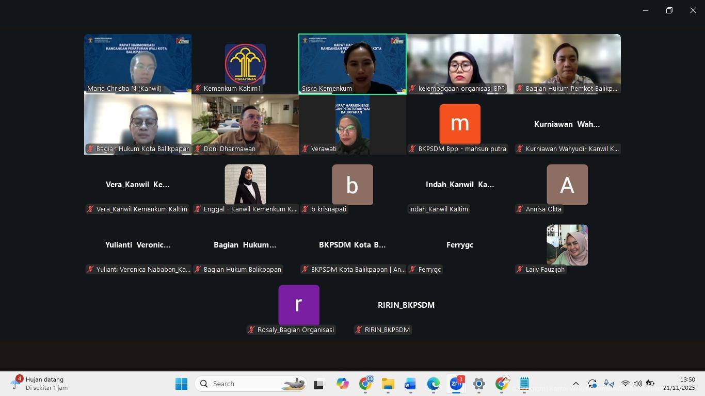Screen dimensions: 705x396
Task: Click the Windows Start button
Action: 181,384
